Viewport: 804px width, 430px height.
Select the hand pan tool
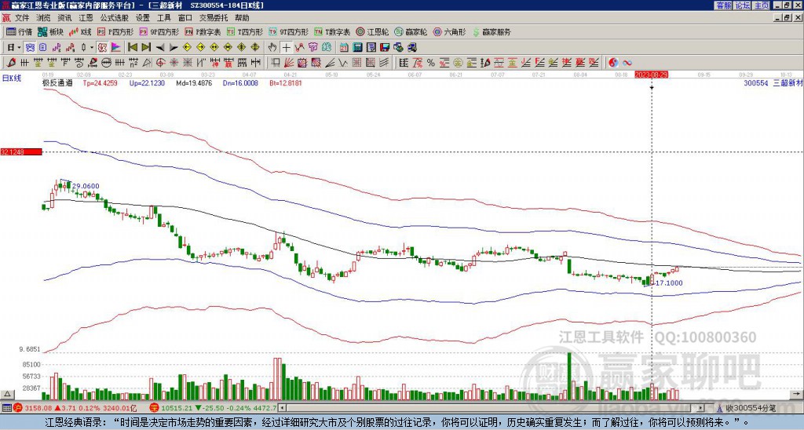pyautogui.click(x=272, y=48)
